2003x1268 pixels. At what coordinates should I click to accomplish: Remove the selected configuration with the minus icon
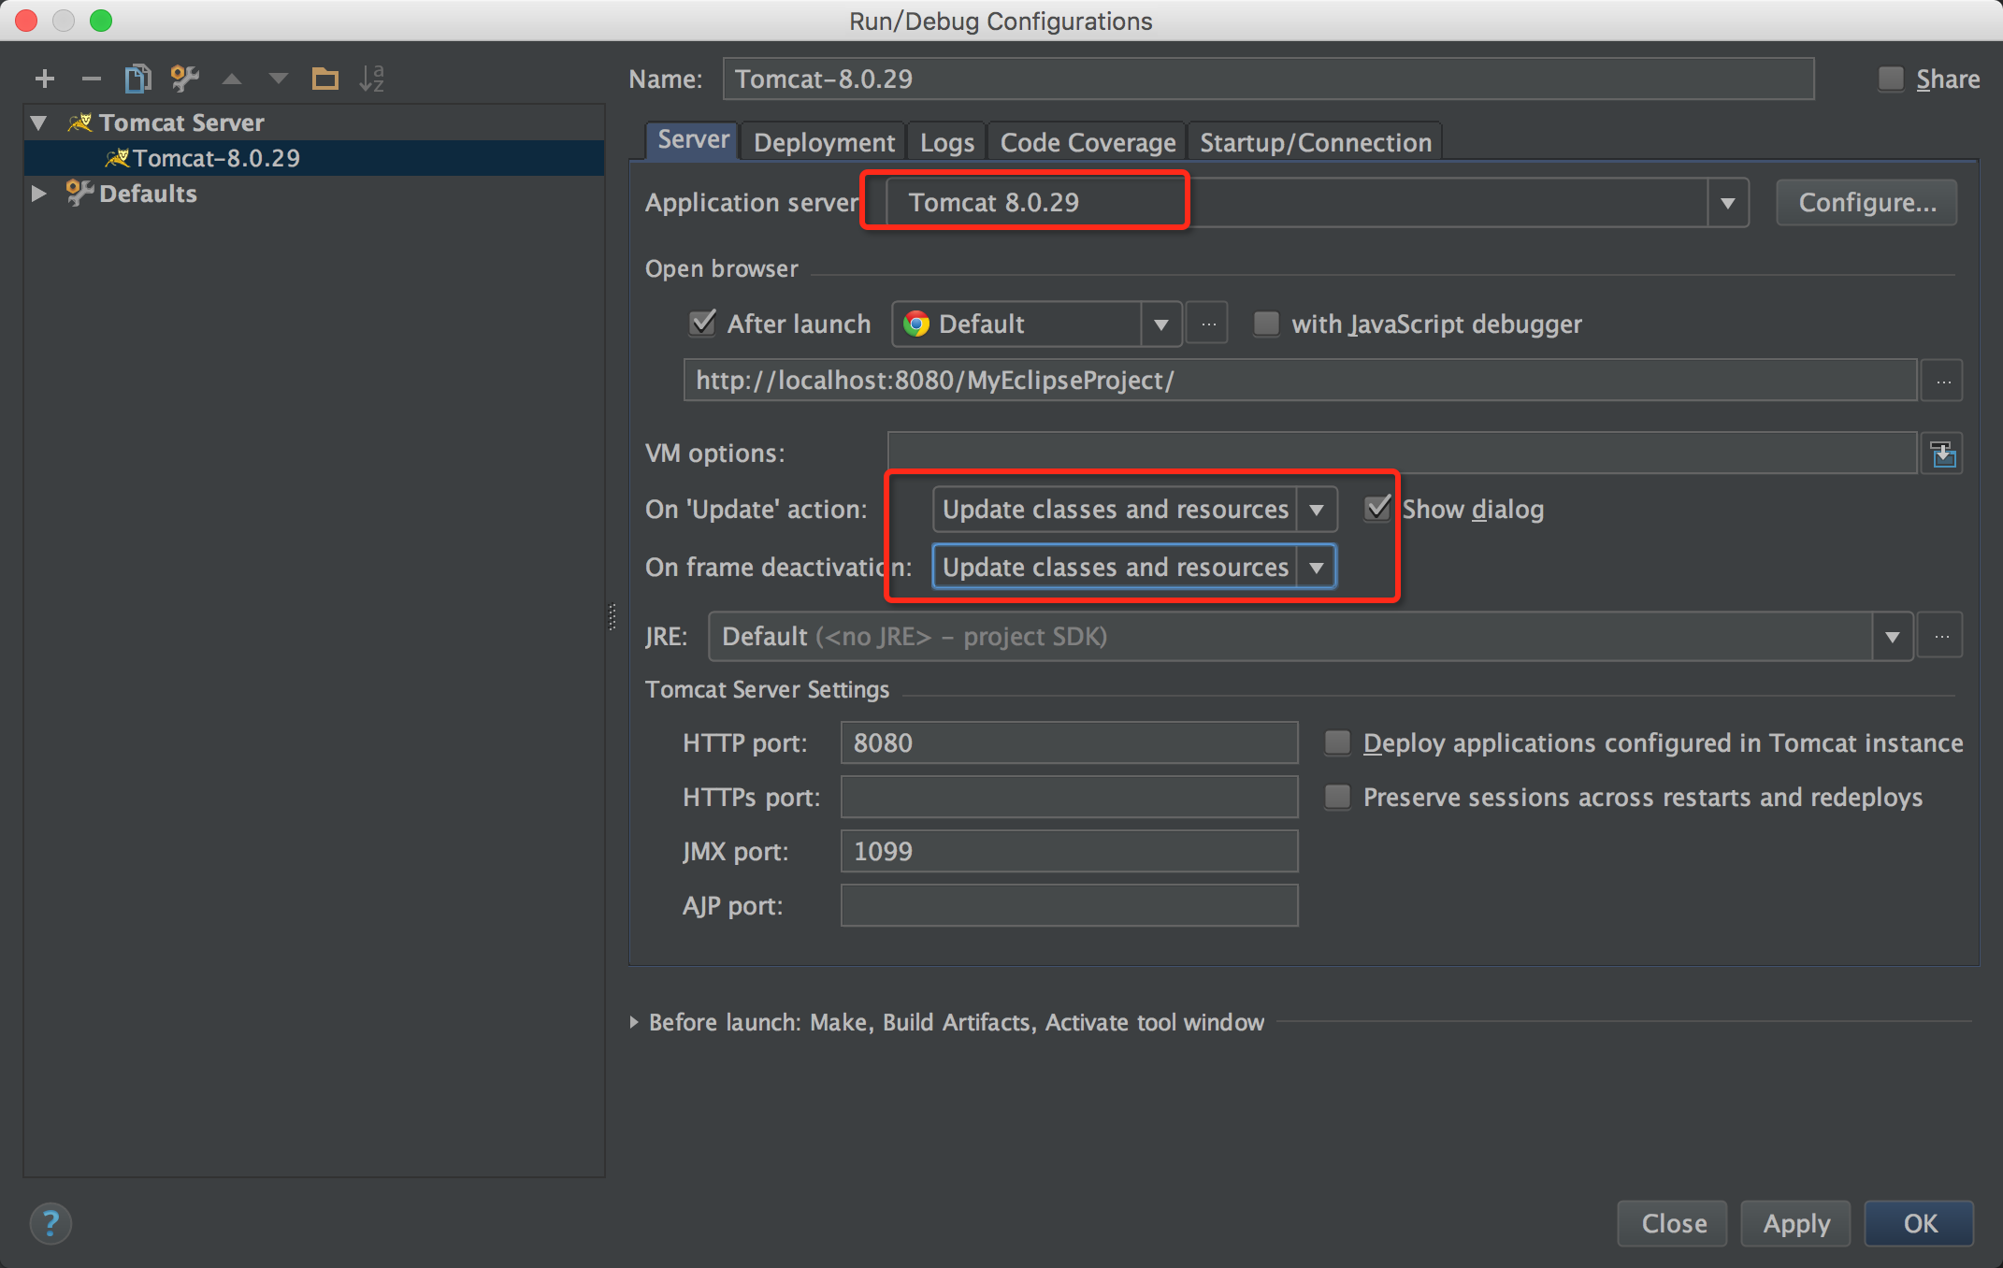(91, 79)
